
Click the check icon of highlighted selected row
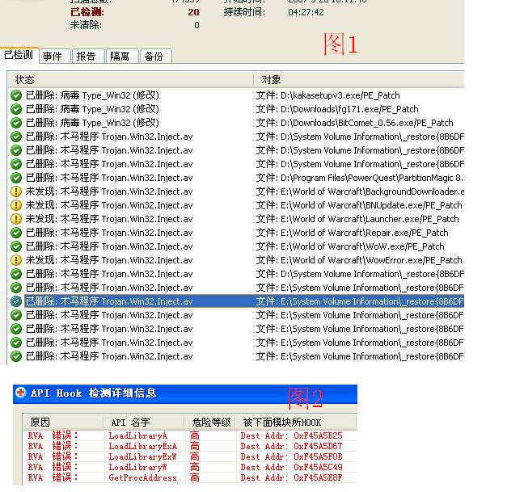(x=16, y=301)
